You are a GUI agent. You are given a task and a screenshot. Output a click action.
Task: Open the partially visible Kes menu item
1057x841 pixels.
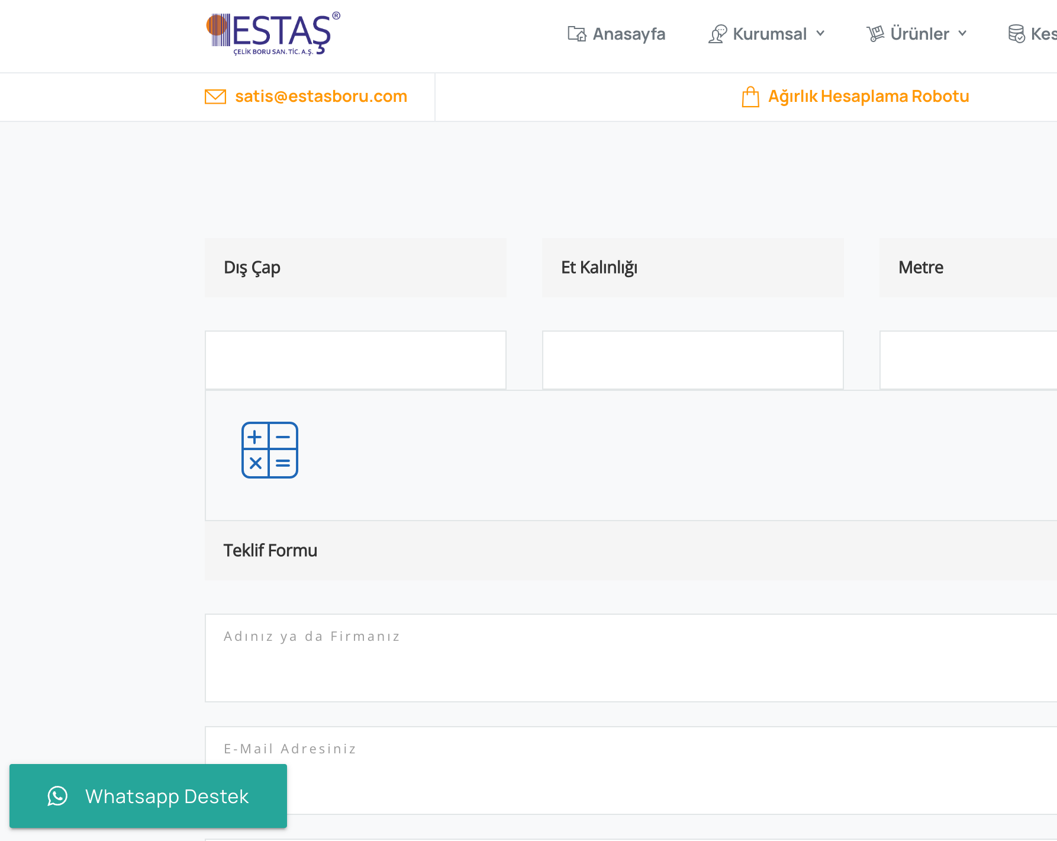[x=1033, y=34]
